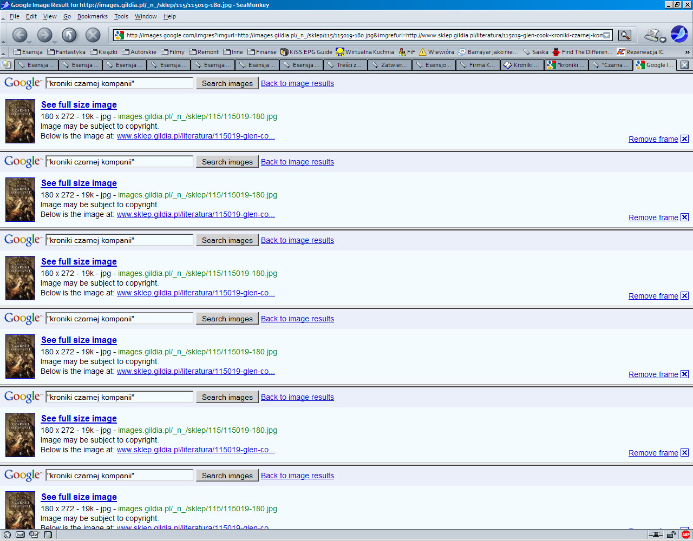Open the Tools menu
The image size is (693, 541).
point(121,16)
